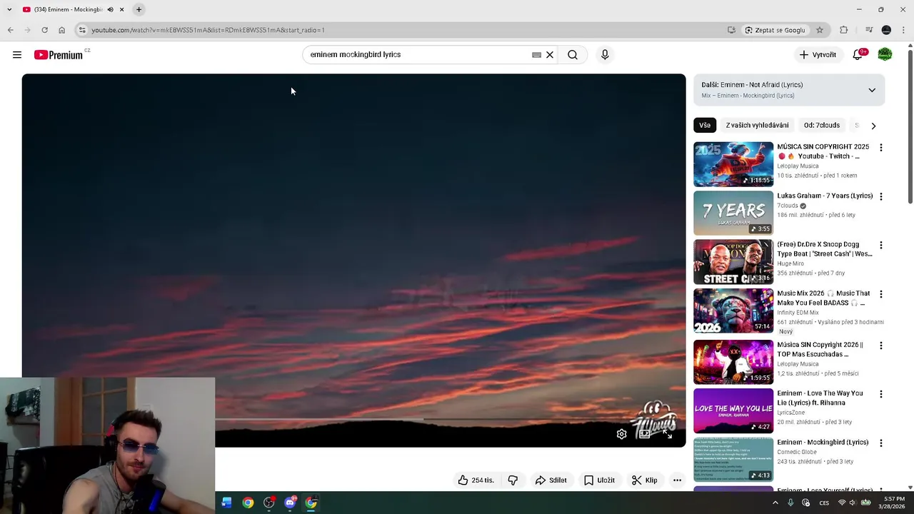This screenshot has height=514, width=914.
Task: Expand the Mix playlist panel chevron
Action: [x=872, y=90]
